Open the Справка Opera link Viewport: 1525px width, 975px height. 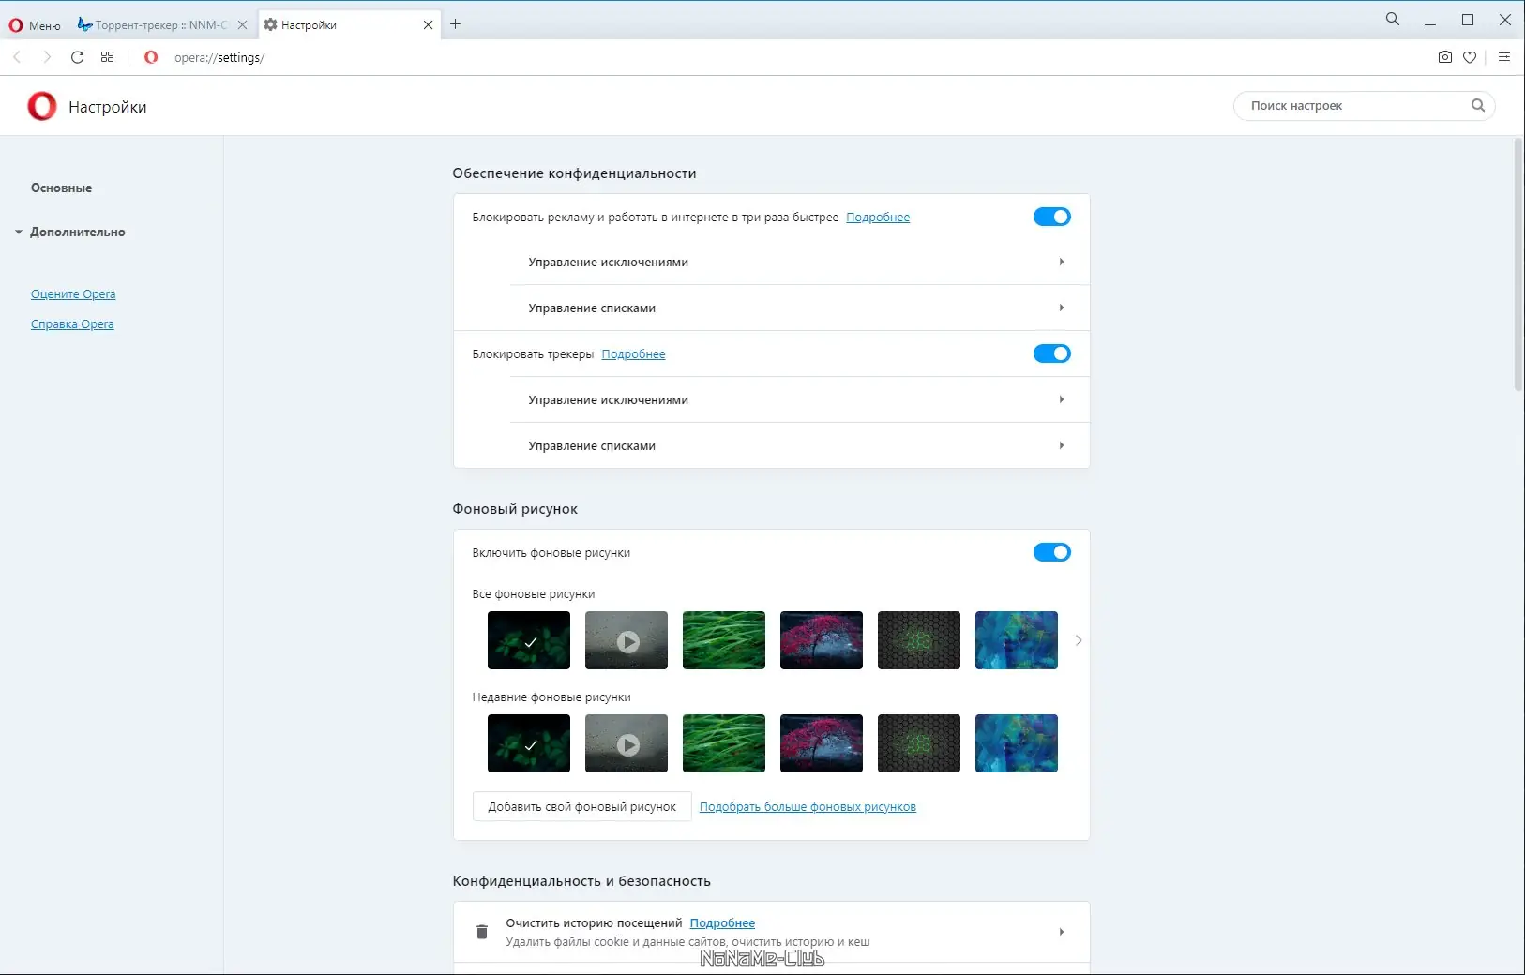[72, 324]
